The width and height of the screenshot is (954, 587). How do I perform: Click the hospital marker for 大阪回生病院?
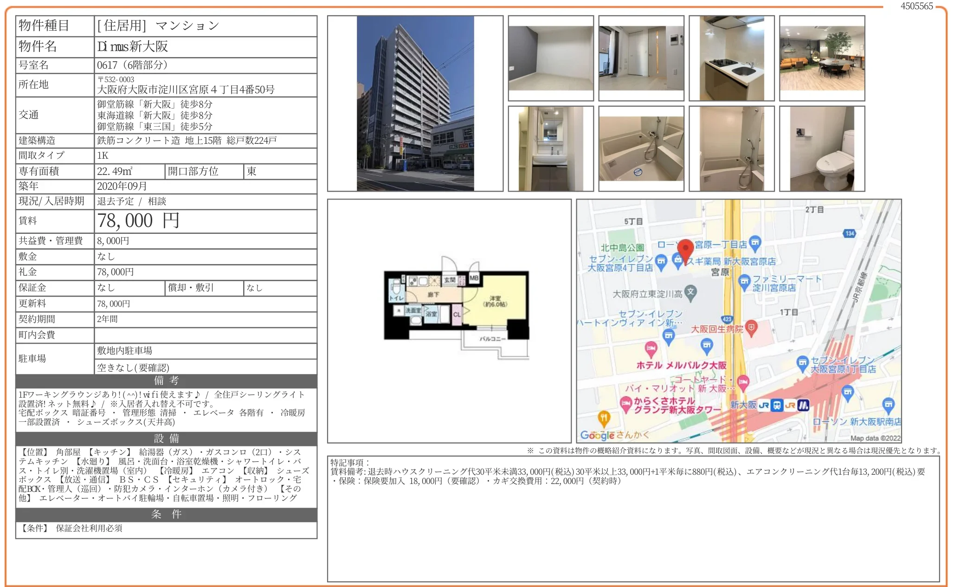[751, 328]
